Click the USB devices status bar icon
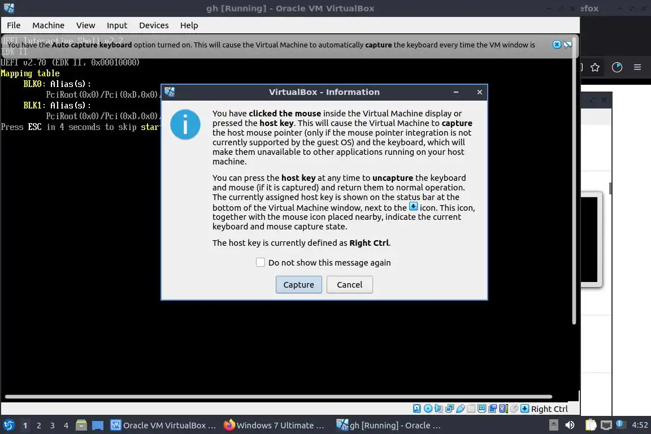This screenshot has width=651, height=434. click(460, 409)
